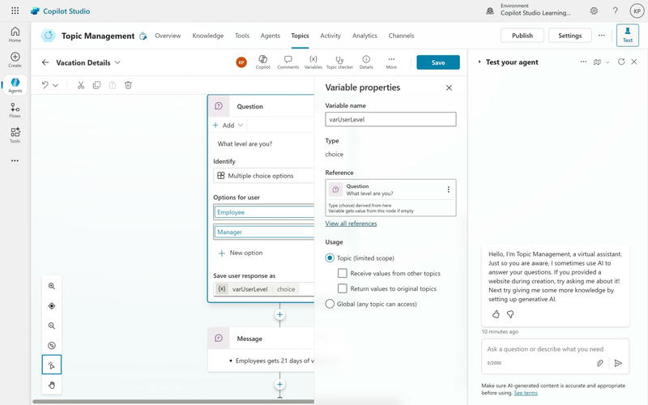
Task: Open the Add dropdown in Question node
Action: click(228, 126)
